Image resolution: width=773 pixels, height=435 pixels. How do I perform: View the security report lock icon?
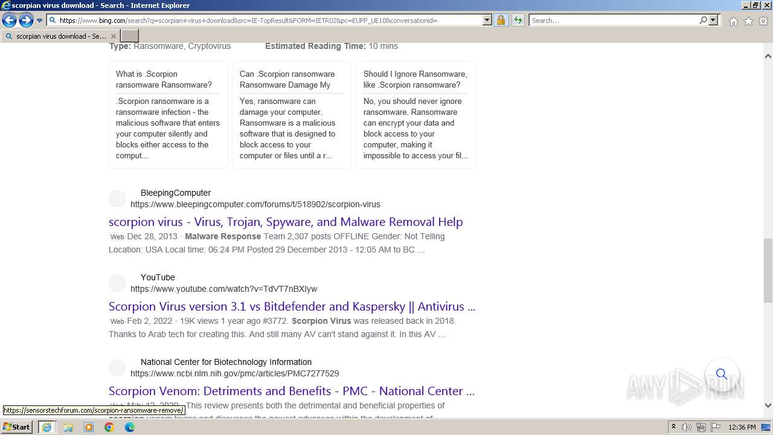click(501, 20)
